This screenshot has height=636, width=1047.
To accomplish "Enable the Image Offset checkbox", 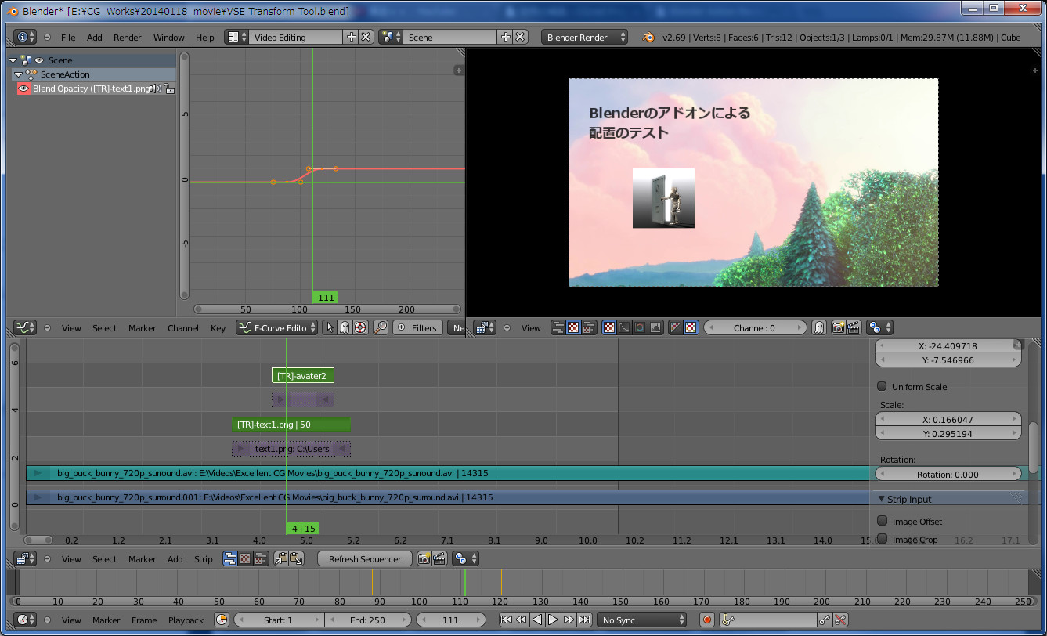I will 882,521.
